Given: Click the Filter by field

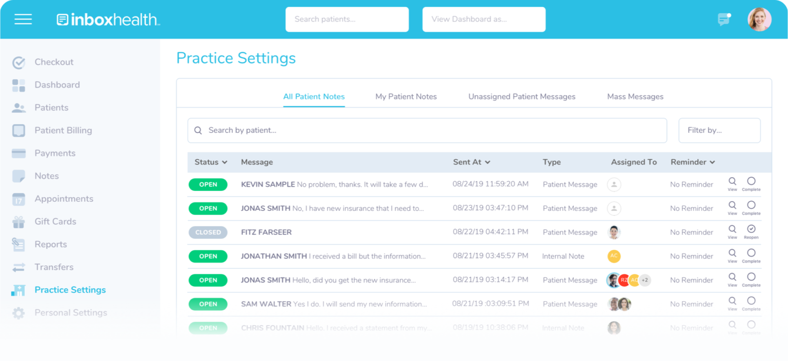Looking at the screenshot, I should click(719, 130).
